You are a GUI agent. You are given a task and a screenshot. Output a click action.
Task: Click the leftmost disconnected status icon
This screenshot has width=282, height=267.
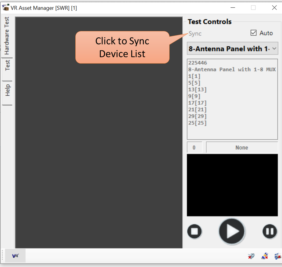click(x=251, y=256)
